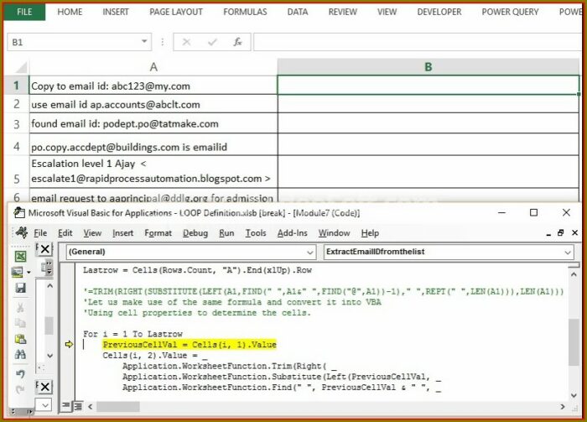Select cell containing ap.accounts@abclt.com
Image resolution: width=587 pixels, height=422 pixels.
pos(153,104)
